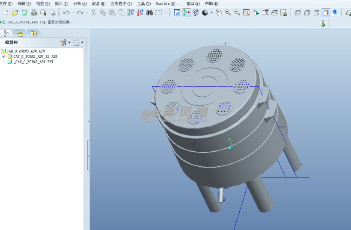
Task: Open the 文件 (File) menu
Action: (x=6, y=3)
